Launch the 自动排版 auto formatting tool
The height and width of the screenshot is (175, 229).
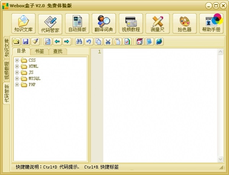click(77, 24)
